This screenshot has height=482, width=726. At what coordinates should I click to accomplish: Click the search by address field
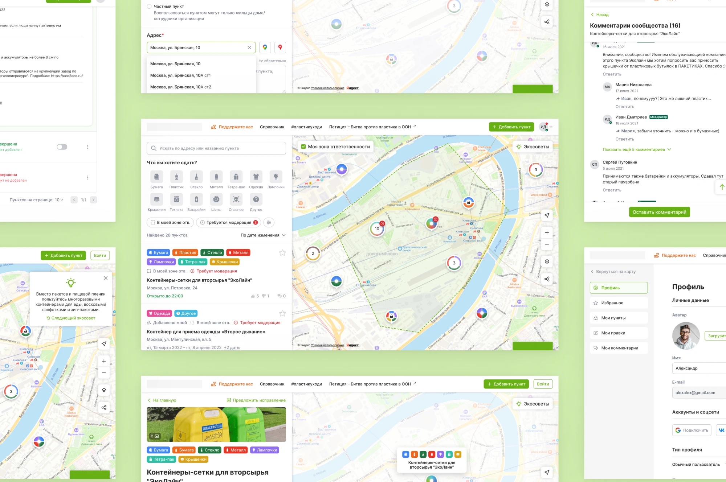pyautogui.click(x=216, y=148)
